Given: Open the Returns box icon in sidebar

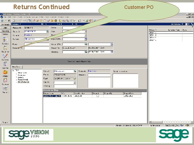Looking at the screenshot, I should pyautogui.click(x=5, y=72).
